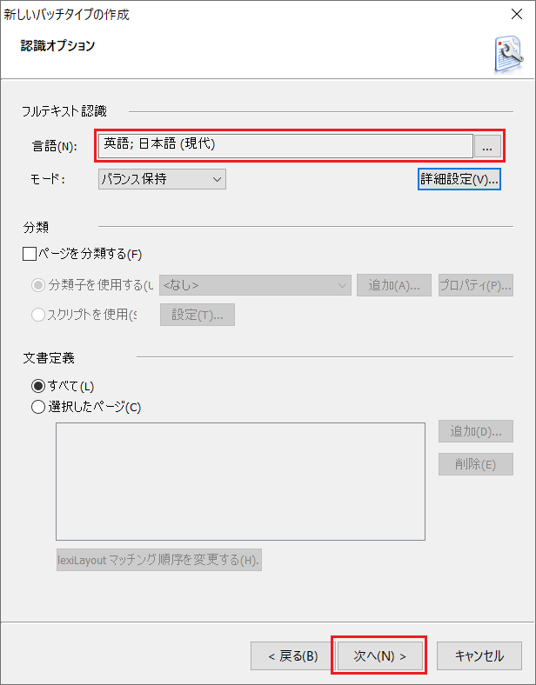Screen dimensions: 536x685
Task: Return to previous step with 戻る(B)
Action: tap(292, 655)
